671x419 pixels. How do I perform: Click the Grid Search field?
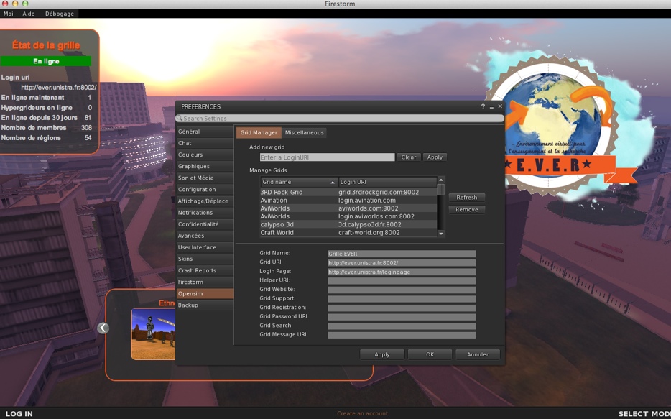click(402, 326)
